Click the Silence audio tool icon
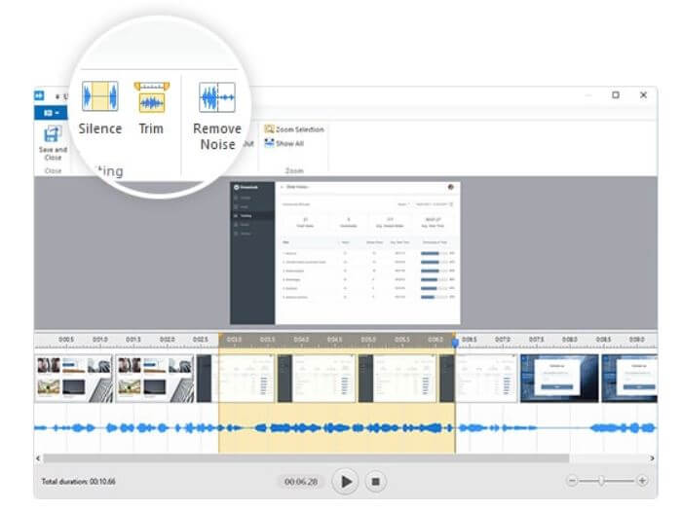Screen dimensions: 681x511 [x=99, y=98]
